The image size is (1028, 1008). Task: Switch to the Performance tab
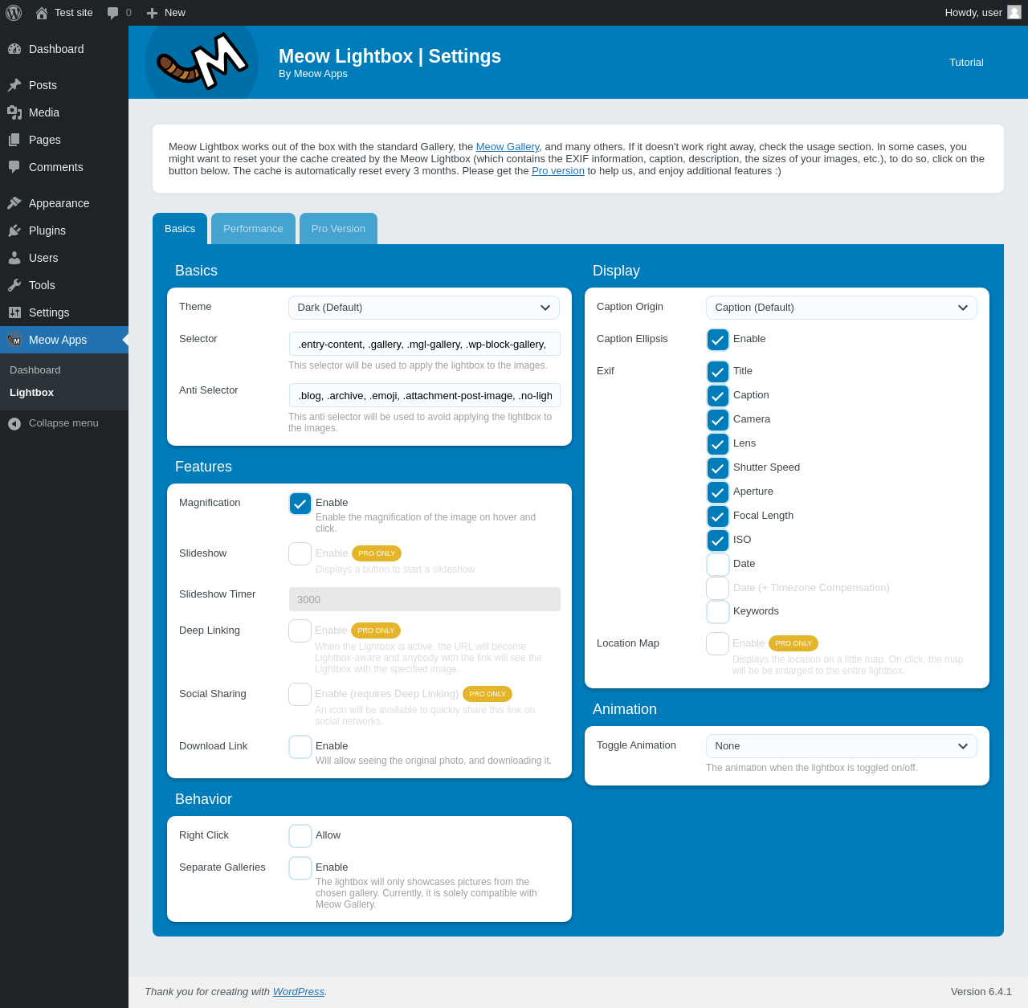pos(253,229)
